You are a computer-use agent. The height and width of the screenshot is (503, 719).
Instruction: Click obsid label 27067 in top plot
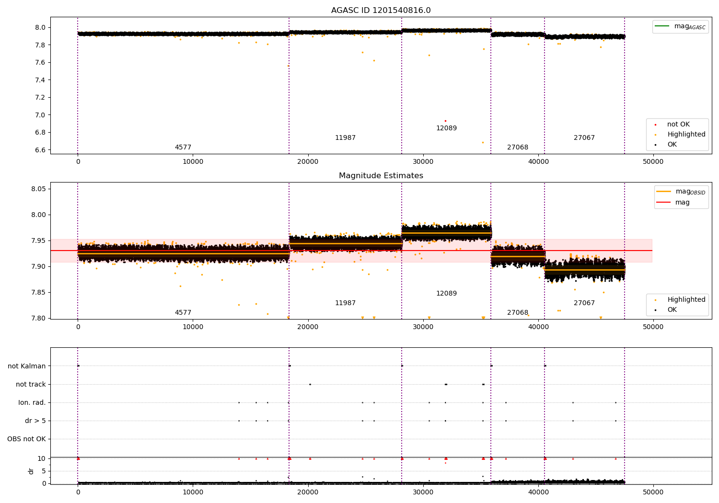(584, 138)
